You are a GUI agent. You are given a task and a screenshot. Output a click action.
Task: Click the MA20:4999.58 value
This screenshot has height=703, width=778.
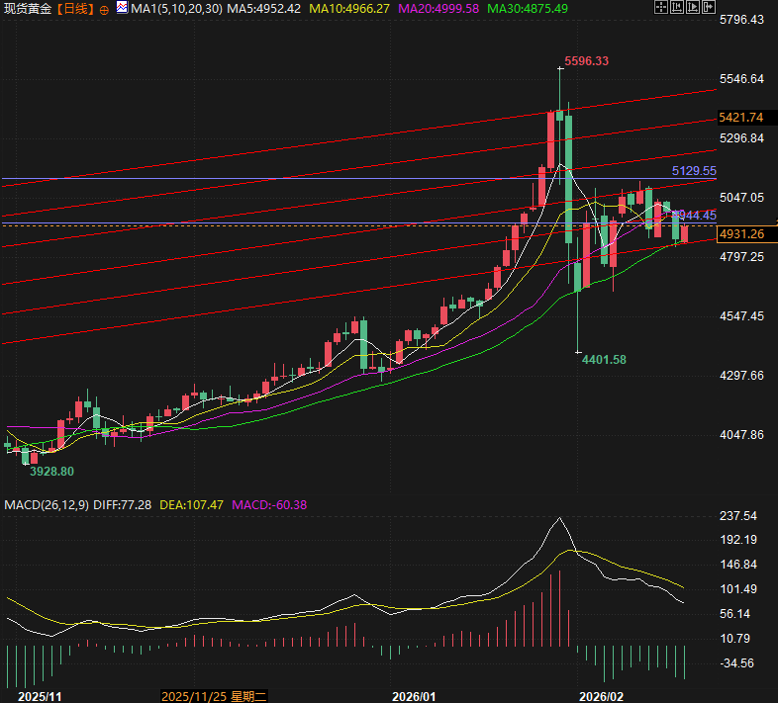(x=438, y=9)
